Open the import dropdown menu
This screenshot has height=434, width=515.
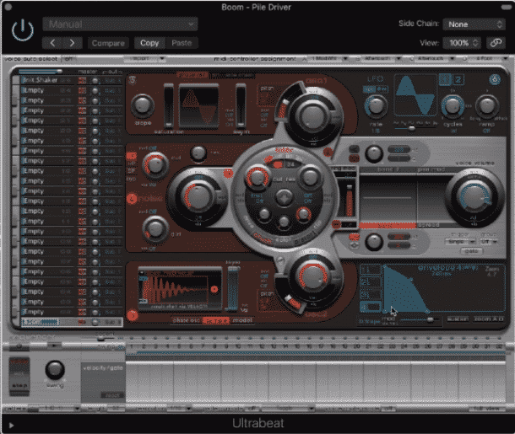point(145,59)
